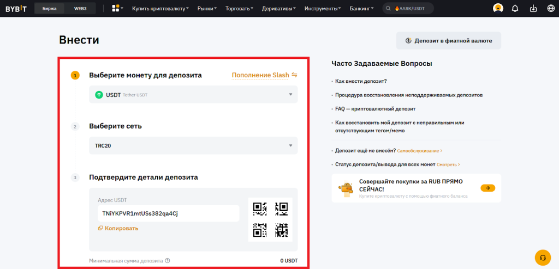Click the deposit address QR code
Image resolution: width=559 pixels, height=269 pixels.
click(270, 219)
